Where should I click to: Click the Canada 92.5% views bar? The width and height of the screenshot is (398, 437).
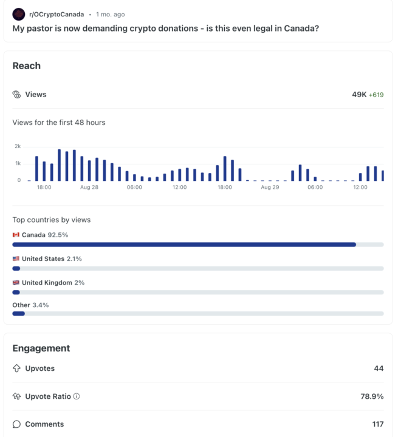click(184, 245)
